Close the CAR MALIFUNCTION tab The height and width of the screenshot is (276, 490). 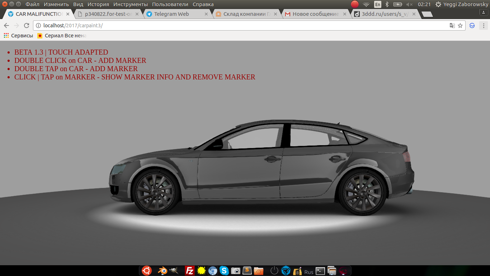(68, 14)
